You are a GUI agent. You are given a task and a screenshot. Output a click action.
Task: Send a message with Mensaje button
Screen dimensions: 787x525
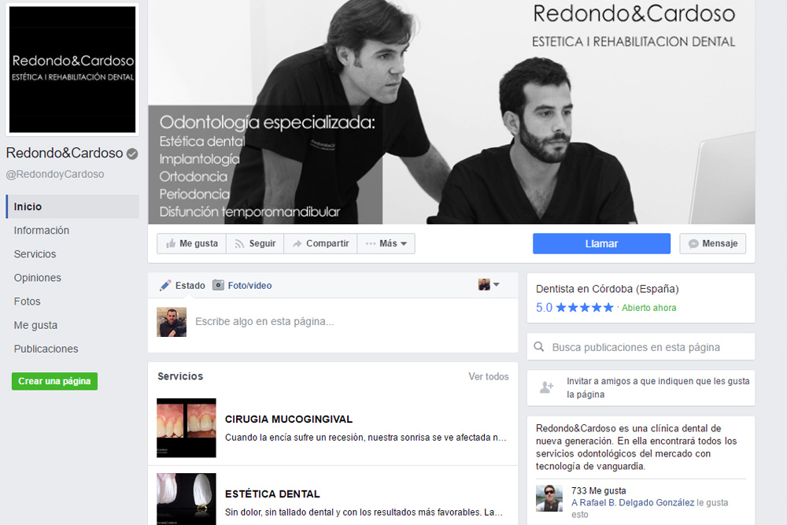(712, 243)
